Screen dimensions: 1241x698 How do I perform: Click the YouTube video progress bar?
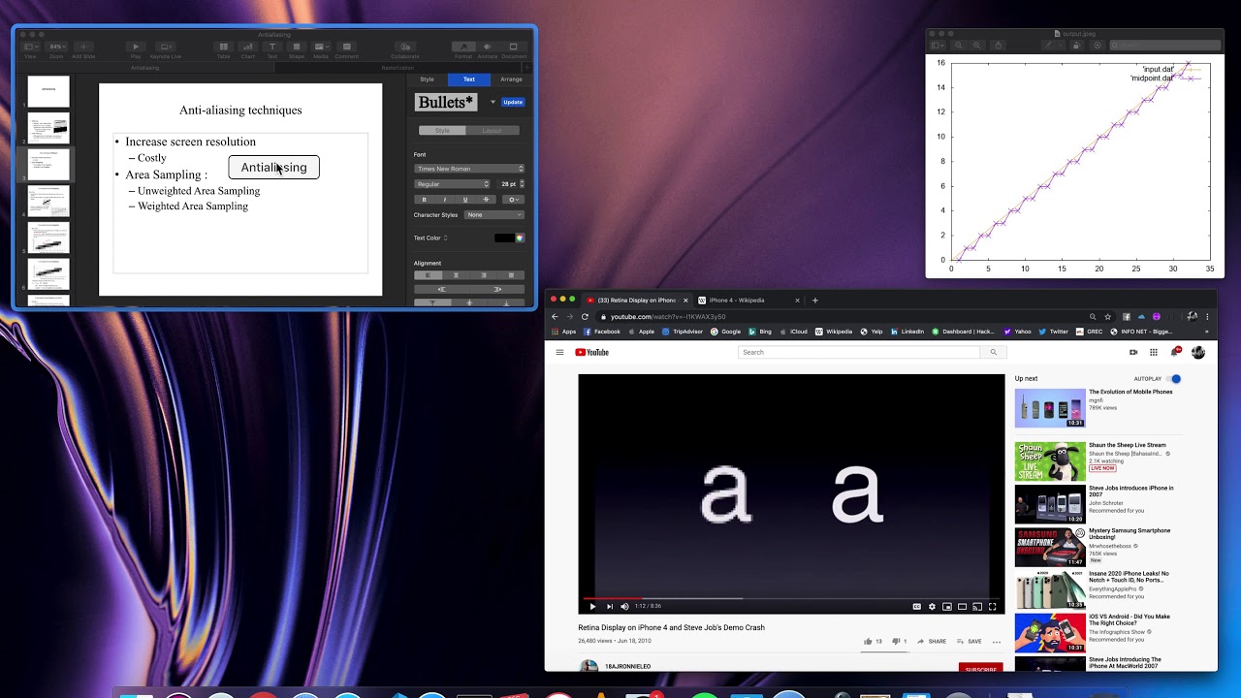791,598
